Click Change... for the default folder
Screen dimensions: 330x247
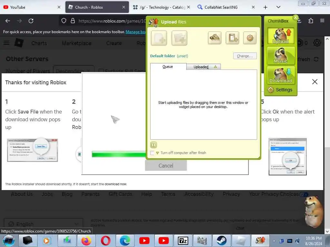[x=245, y=56]
